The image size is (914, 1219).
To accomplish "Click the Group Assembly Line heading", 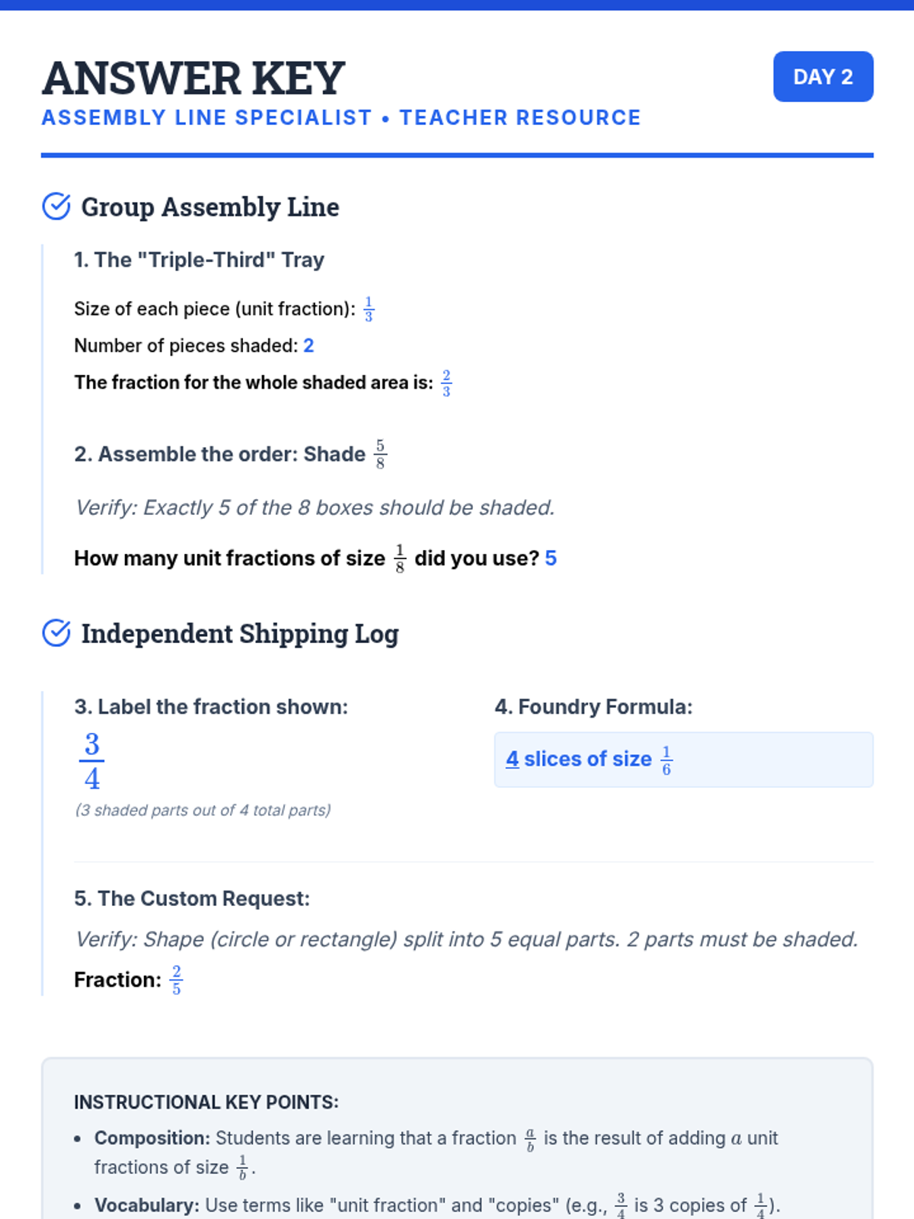I will tap(210, 207).
